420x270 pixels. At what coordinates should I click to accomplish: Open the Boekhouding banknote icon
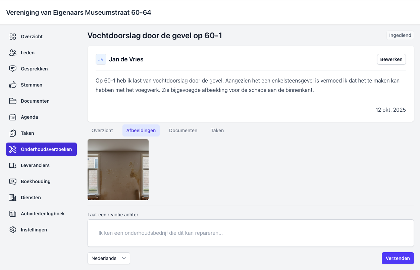[x=13, y=181]
